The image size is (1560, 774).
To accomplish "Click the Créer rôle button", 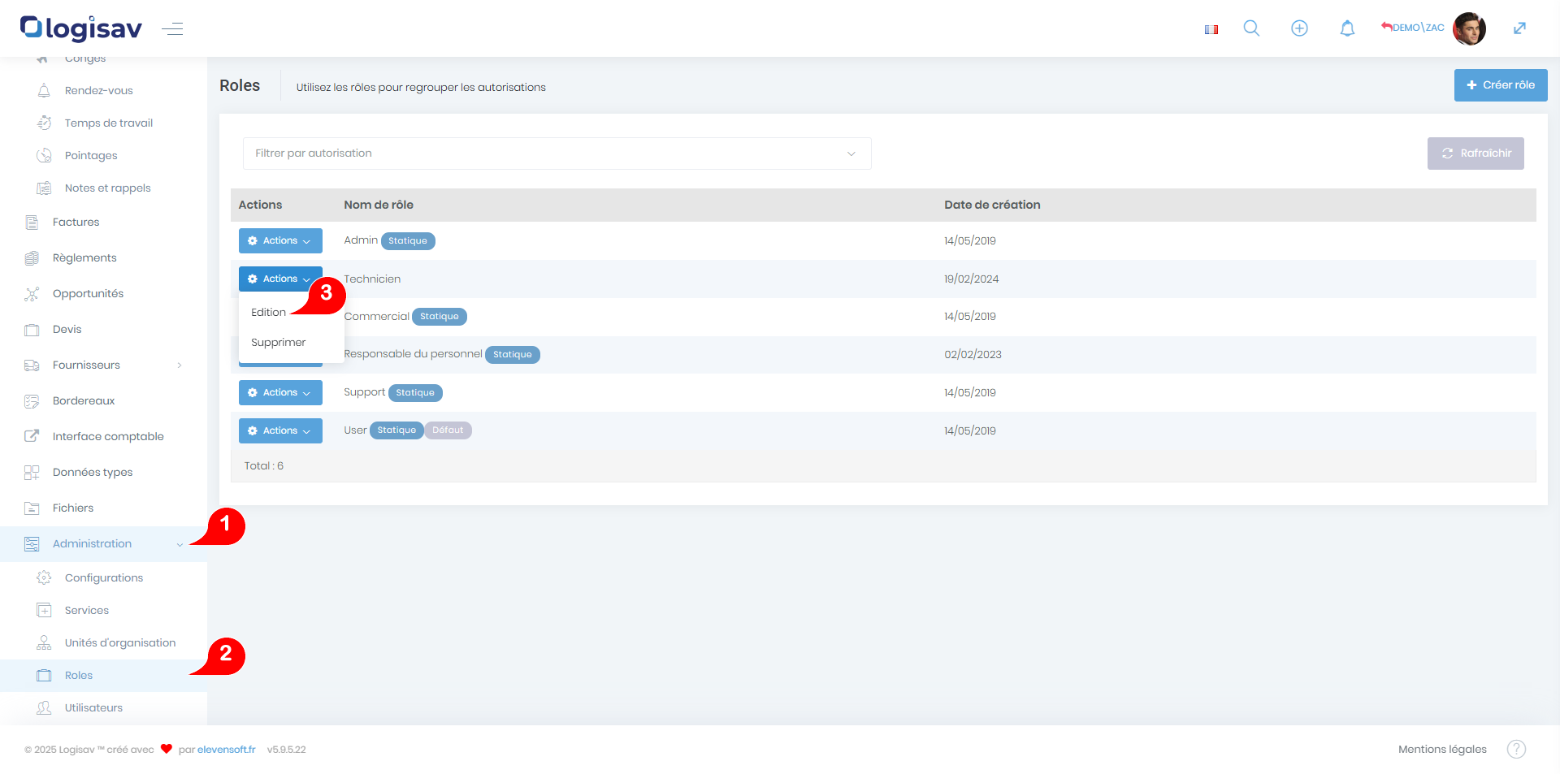I will pyautogui.click(x=1500, y=85).
